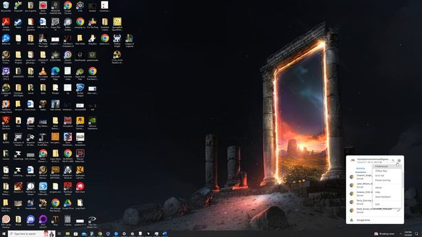The width and height of the screenshot is (422, 237).
Task: Launch the Sonic Adventure desktop icon
Action: pos(68,139)
